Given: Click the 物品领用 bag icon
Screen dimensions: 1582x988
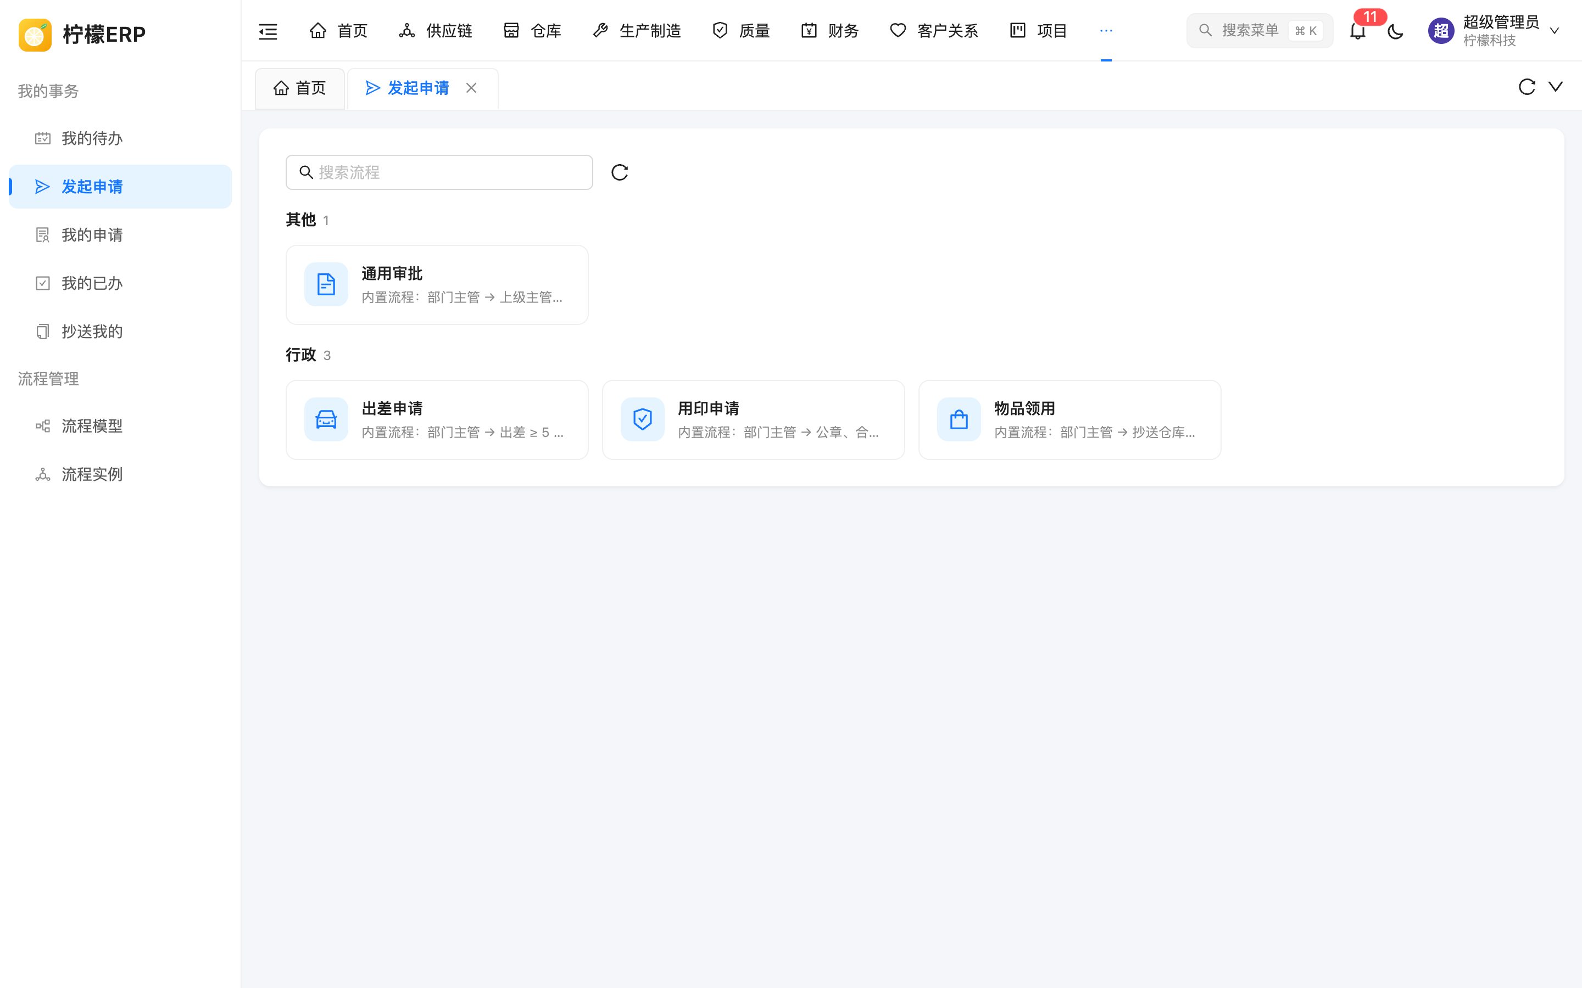Looking at the screenshot, I should coord(959,419).
